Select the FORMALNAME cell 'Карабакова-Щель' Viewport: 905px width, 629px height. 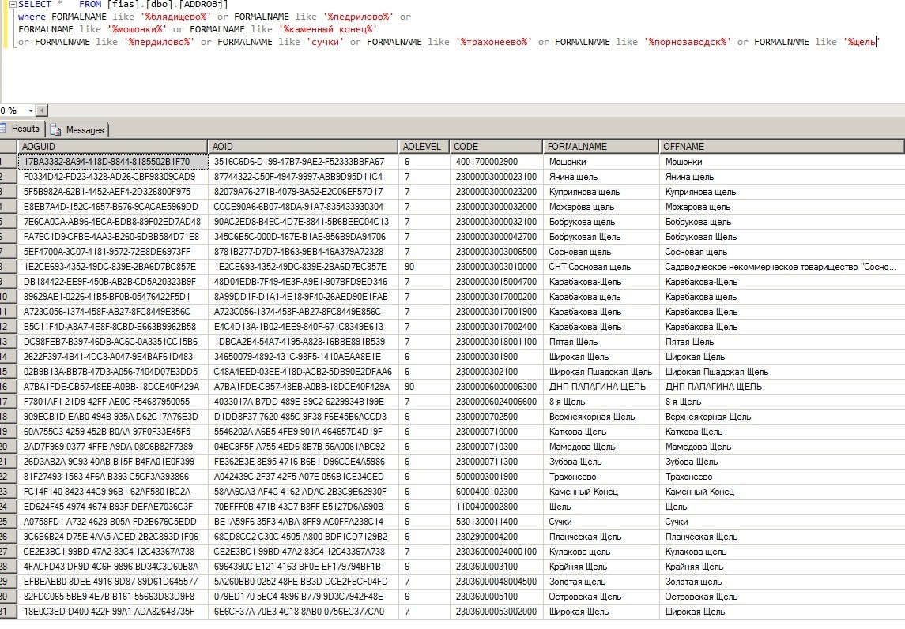click(x=601, y=282)
